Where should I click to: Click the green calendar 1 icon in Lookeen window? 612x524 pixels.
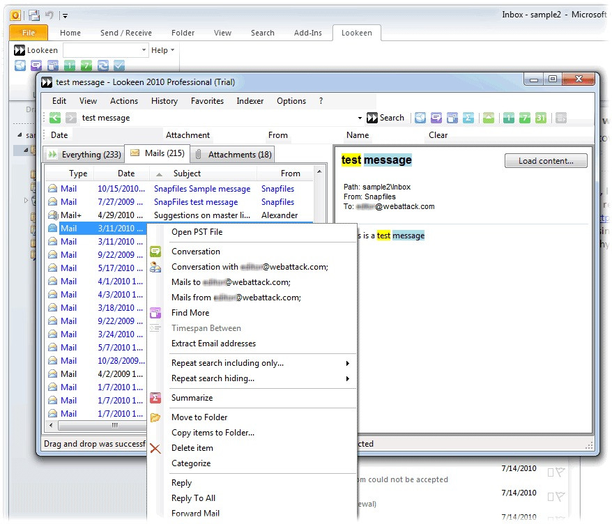pos(508,118)
